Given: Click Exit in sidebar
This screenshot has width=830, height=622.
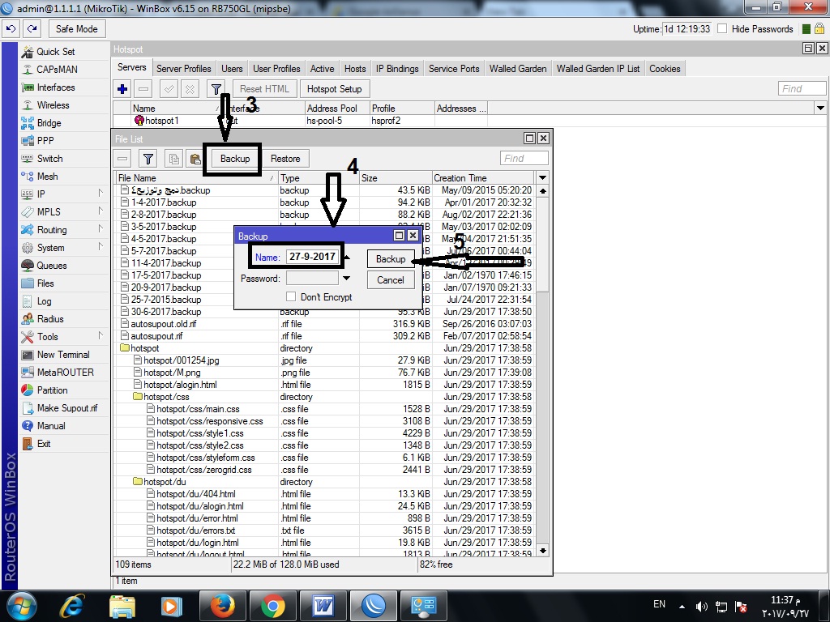Looking at the screenshot, I should (x=44, y=444).
